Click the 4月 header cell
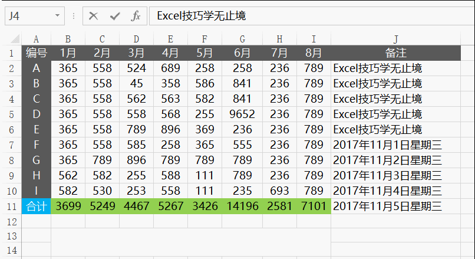This screenshot has height=259, width=475. (x=170, y=53)
